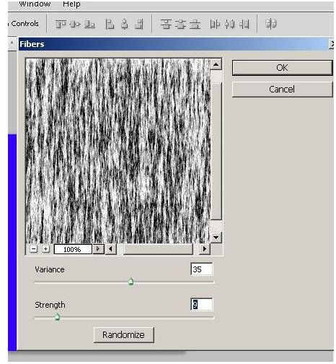Click the align horizontal centers icon

click(x=124, y=24)
